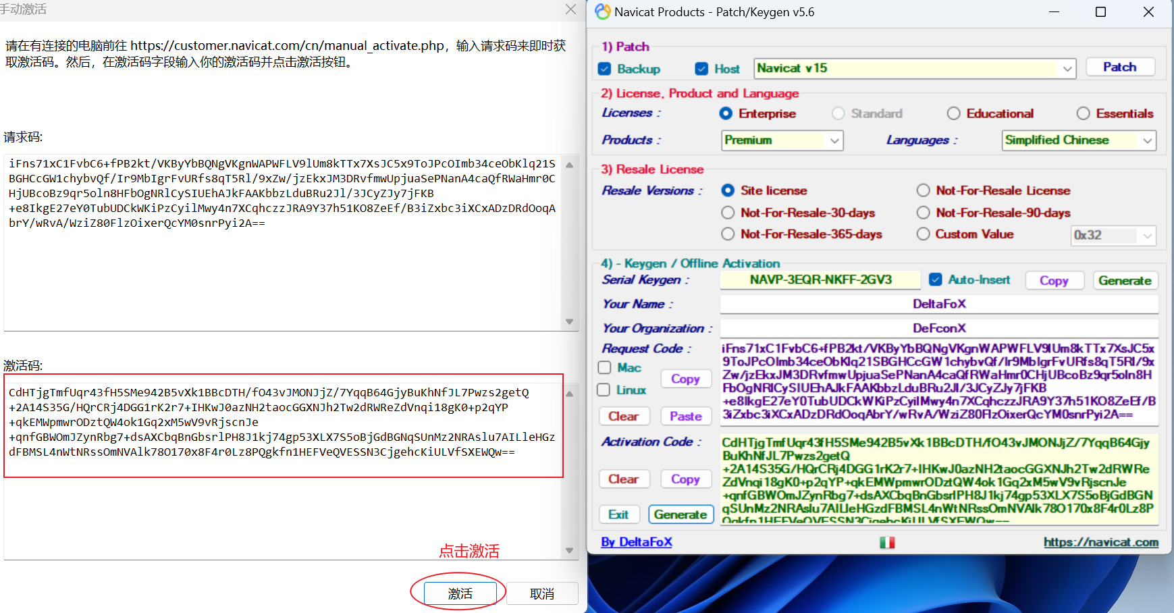Viewport: 1174px width, 613px height.
Task: Click the 激活码 box scroll down arrow
Action: coord(570,550)
